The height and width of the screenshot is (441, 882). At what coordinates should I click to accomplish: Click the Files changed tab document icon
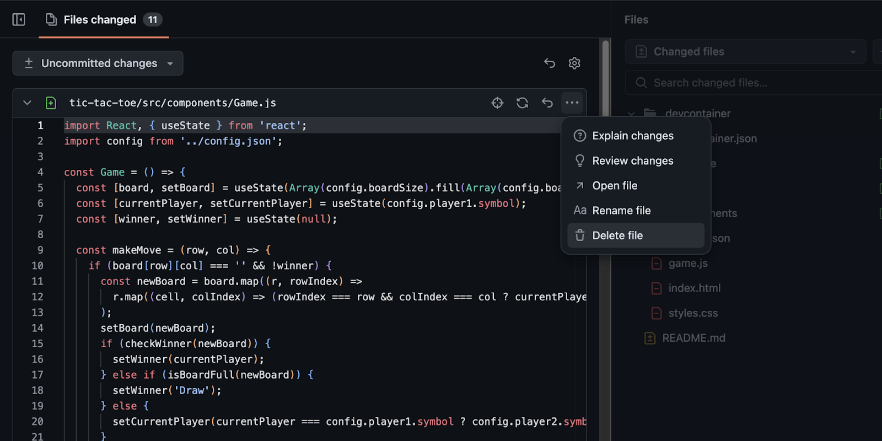pyautogui.click(x=51, y=20)
